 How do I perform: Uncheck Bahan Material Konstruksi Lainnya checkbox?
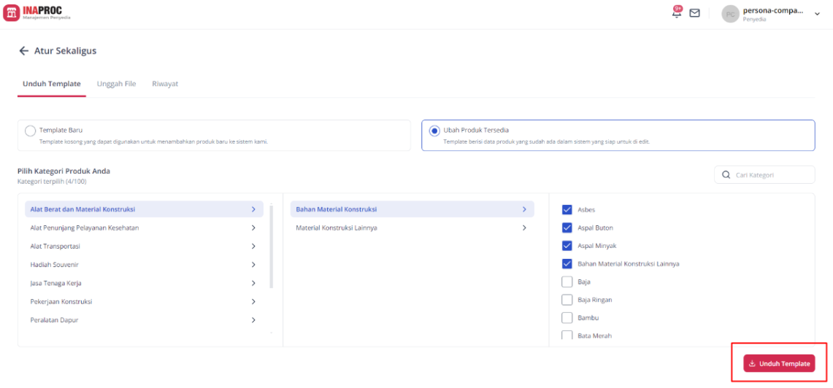tap(567, 264)
